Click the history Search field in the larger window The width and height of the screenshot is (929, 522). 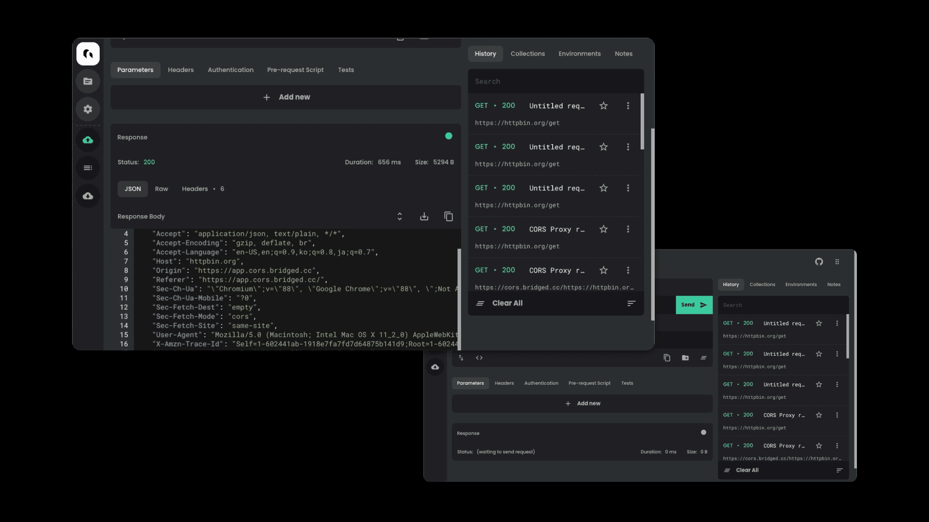(x=555, y=82)
